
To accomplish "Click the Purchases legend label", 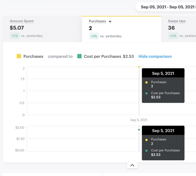I will pos(33,56).
